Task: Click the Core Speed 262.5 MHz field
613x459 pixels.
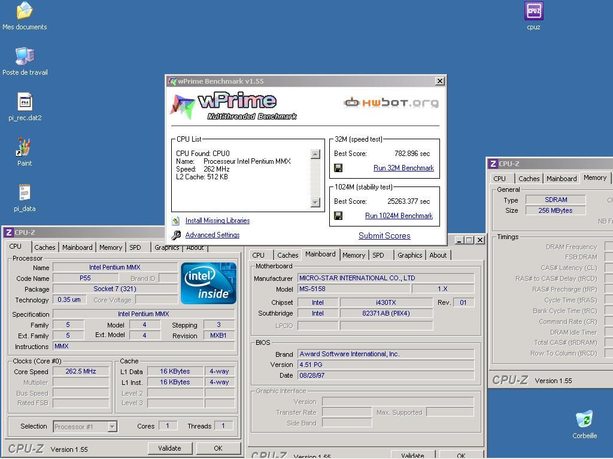Action: click(x=81, y=371)
